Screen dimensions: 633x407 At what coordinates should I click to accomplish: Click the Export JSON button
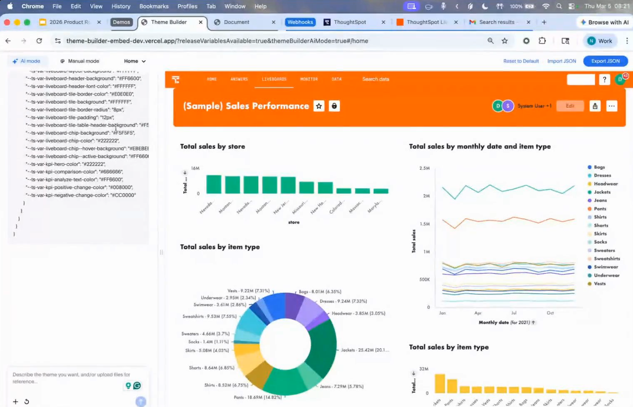pyautogui.click(x=605, y=61)
